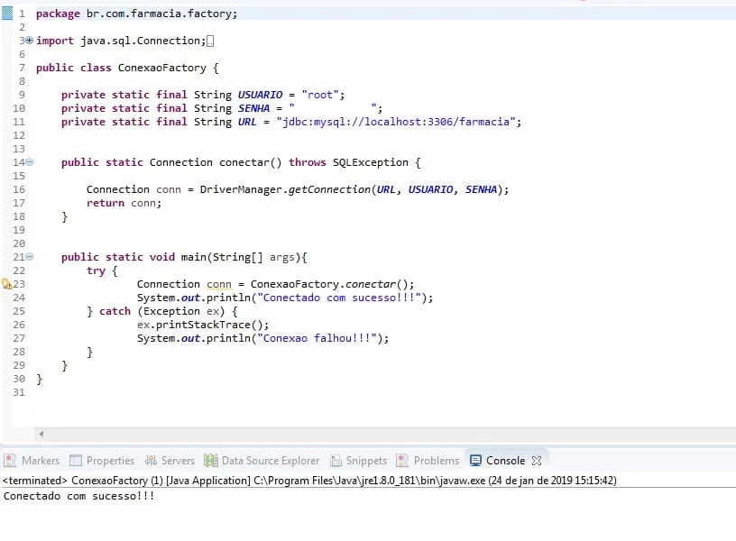Close the Console view tab
This screenshot has width=736, height=541.
pos(537,460)
